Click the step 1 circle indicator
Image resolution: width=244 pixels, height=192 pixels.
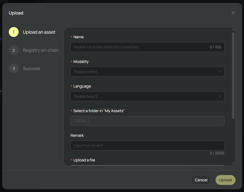14,32
